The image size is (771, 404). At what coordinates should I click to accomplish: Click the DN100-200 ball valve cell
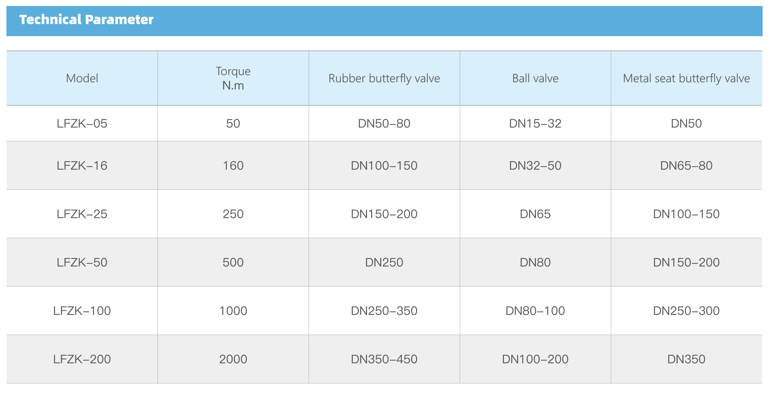[x=535, y=359]
